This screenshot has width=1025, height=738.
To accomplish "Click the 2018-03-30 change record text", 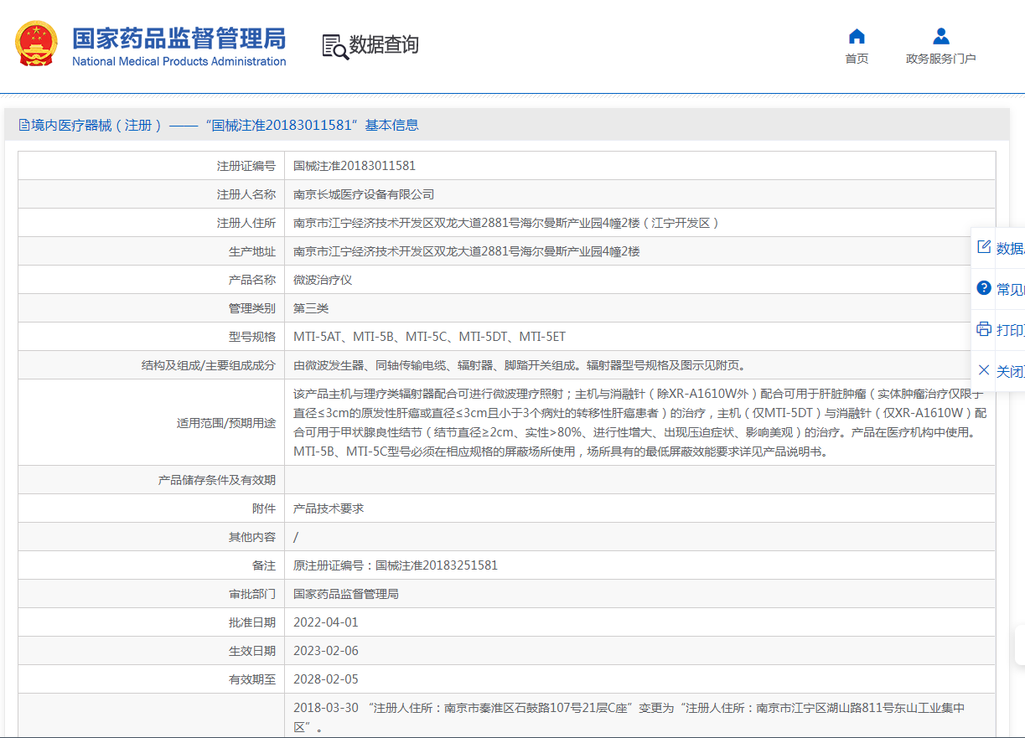I will coord(629,716).
